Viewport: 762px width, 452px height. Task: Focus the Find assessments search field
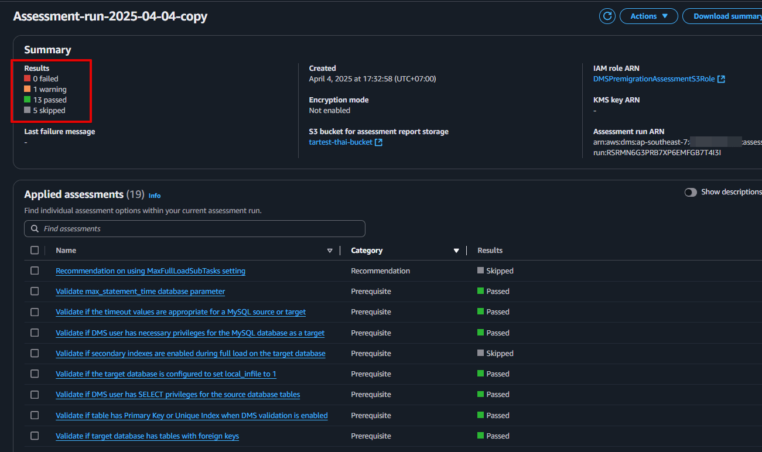coord(194,228)
